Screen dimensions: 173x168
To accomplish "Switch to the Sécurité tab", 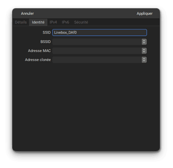I will tap(81, 22).
